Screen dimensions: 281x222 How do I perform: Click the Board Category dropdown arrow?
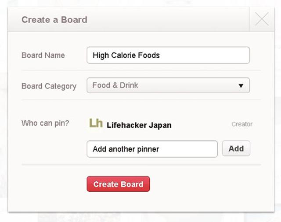pyautogui.click(x=241, y=86)
